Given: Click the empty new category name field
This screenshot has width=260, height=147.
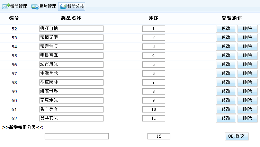Looking at the screenshot, I should point(77,136).
